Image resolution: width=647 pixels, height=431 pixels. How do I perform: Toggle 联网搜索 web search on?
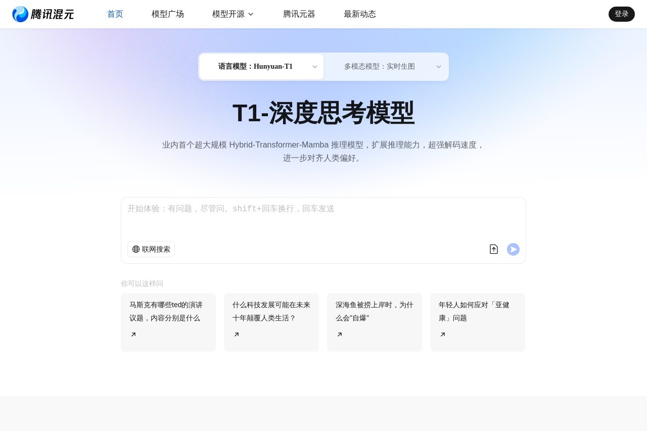tap(151, 249)
